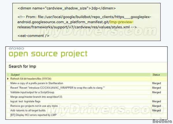
Task: Click Merged status of the logcat row
Action: pos(157,102)
